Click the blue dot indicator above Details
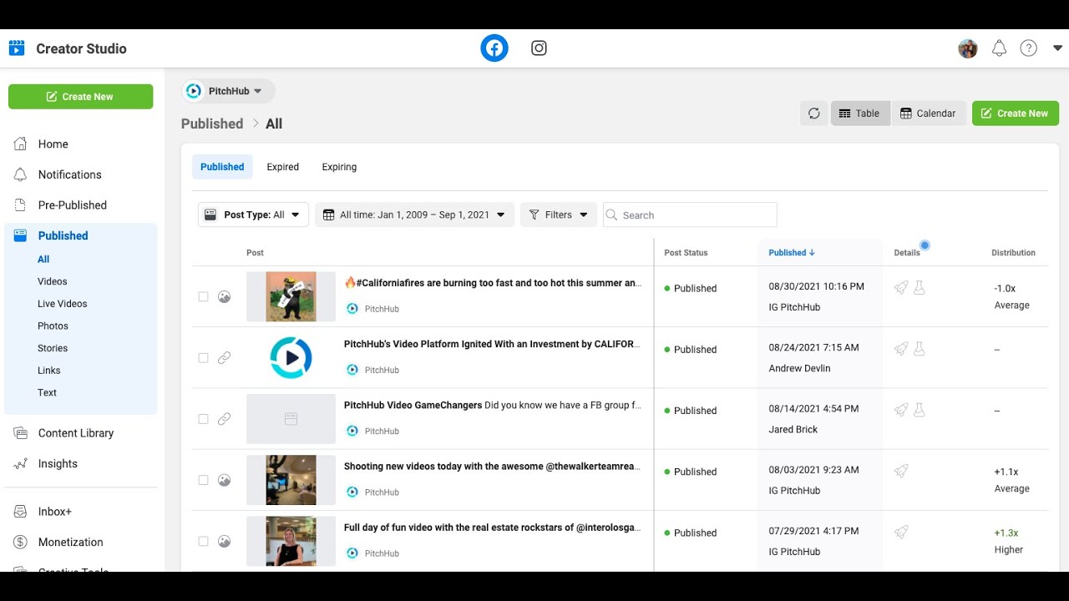This screenshot has height=601, width=1069. [925, 245]
